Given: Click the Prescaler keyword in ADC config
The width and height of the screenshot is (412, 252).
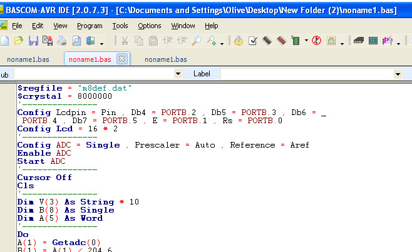Looking at the screenshot, I should pos(157,145).
